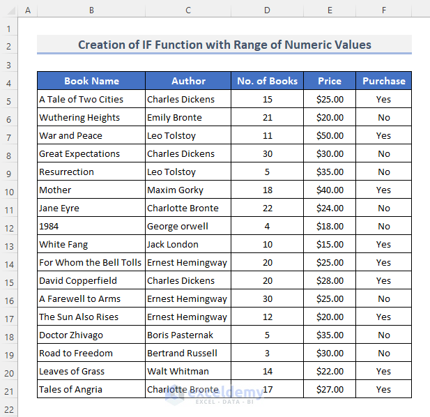Select the Purchase value for White Fang

pyautogui.click(x=383, y=245)
